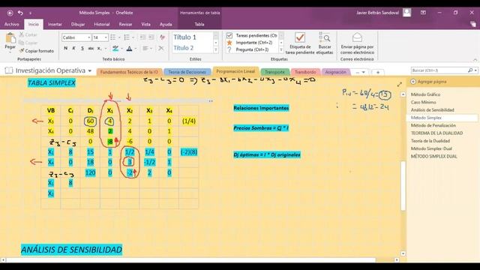
Task: Click notebook icon beside Investigación Operativa
Action: pos(9,70)
